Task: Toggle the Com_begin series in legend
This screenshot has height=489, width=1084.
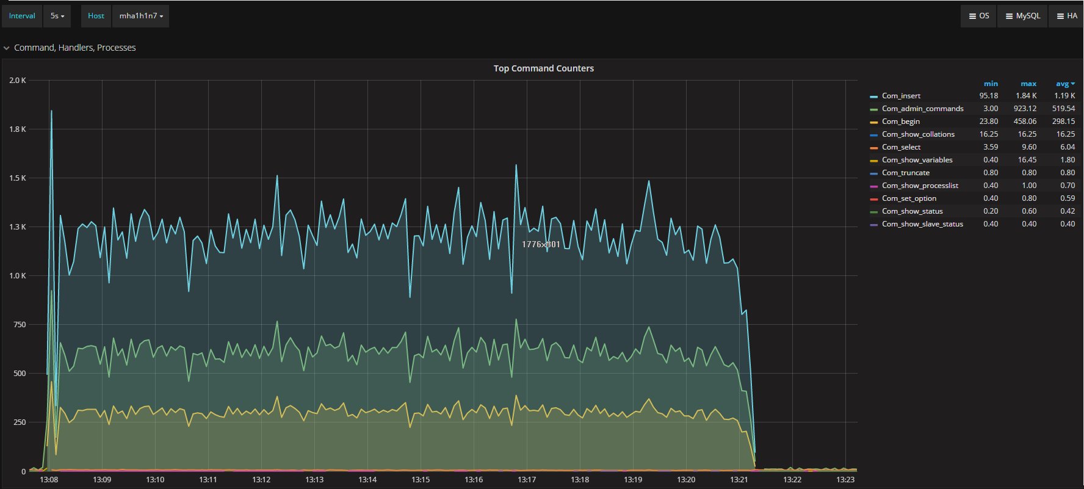Action: click(900, 121)
